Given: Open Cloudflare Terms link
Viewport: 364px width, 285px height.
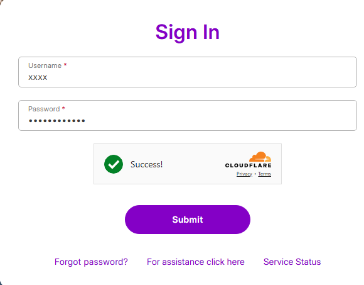Looking at the screenshot, I should (265, 174).
